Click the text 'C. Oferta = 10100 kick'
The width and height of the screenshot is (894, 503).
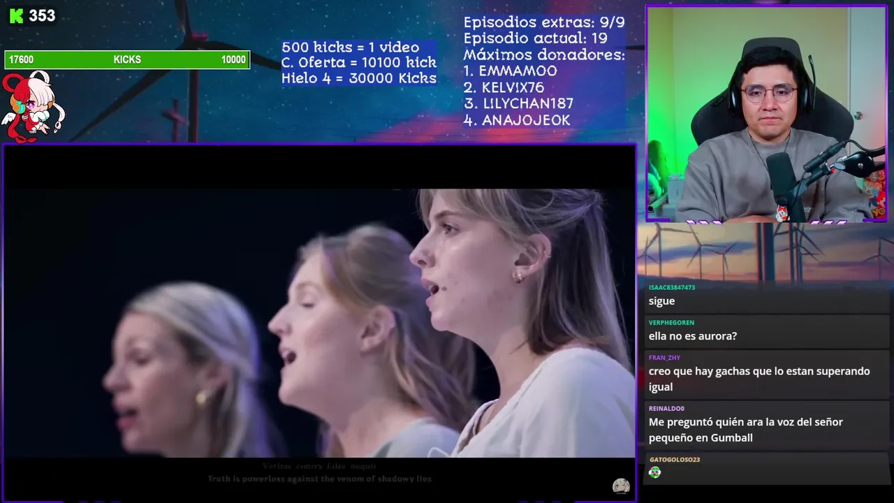point(359,63)
